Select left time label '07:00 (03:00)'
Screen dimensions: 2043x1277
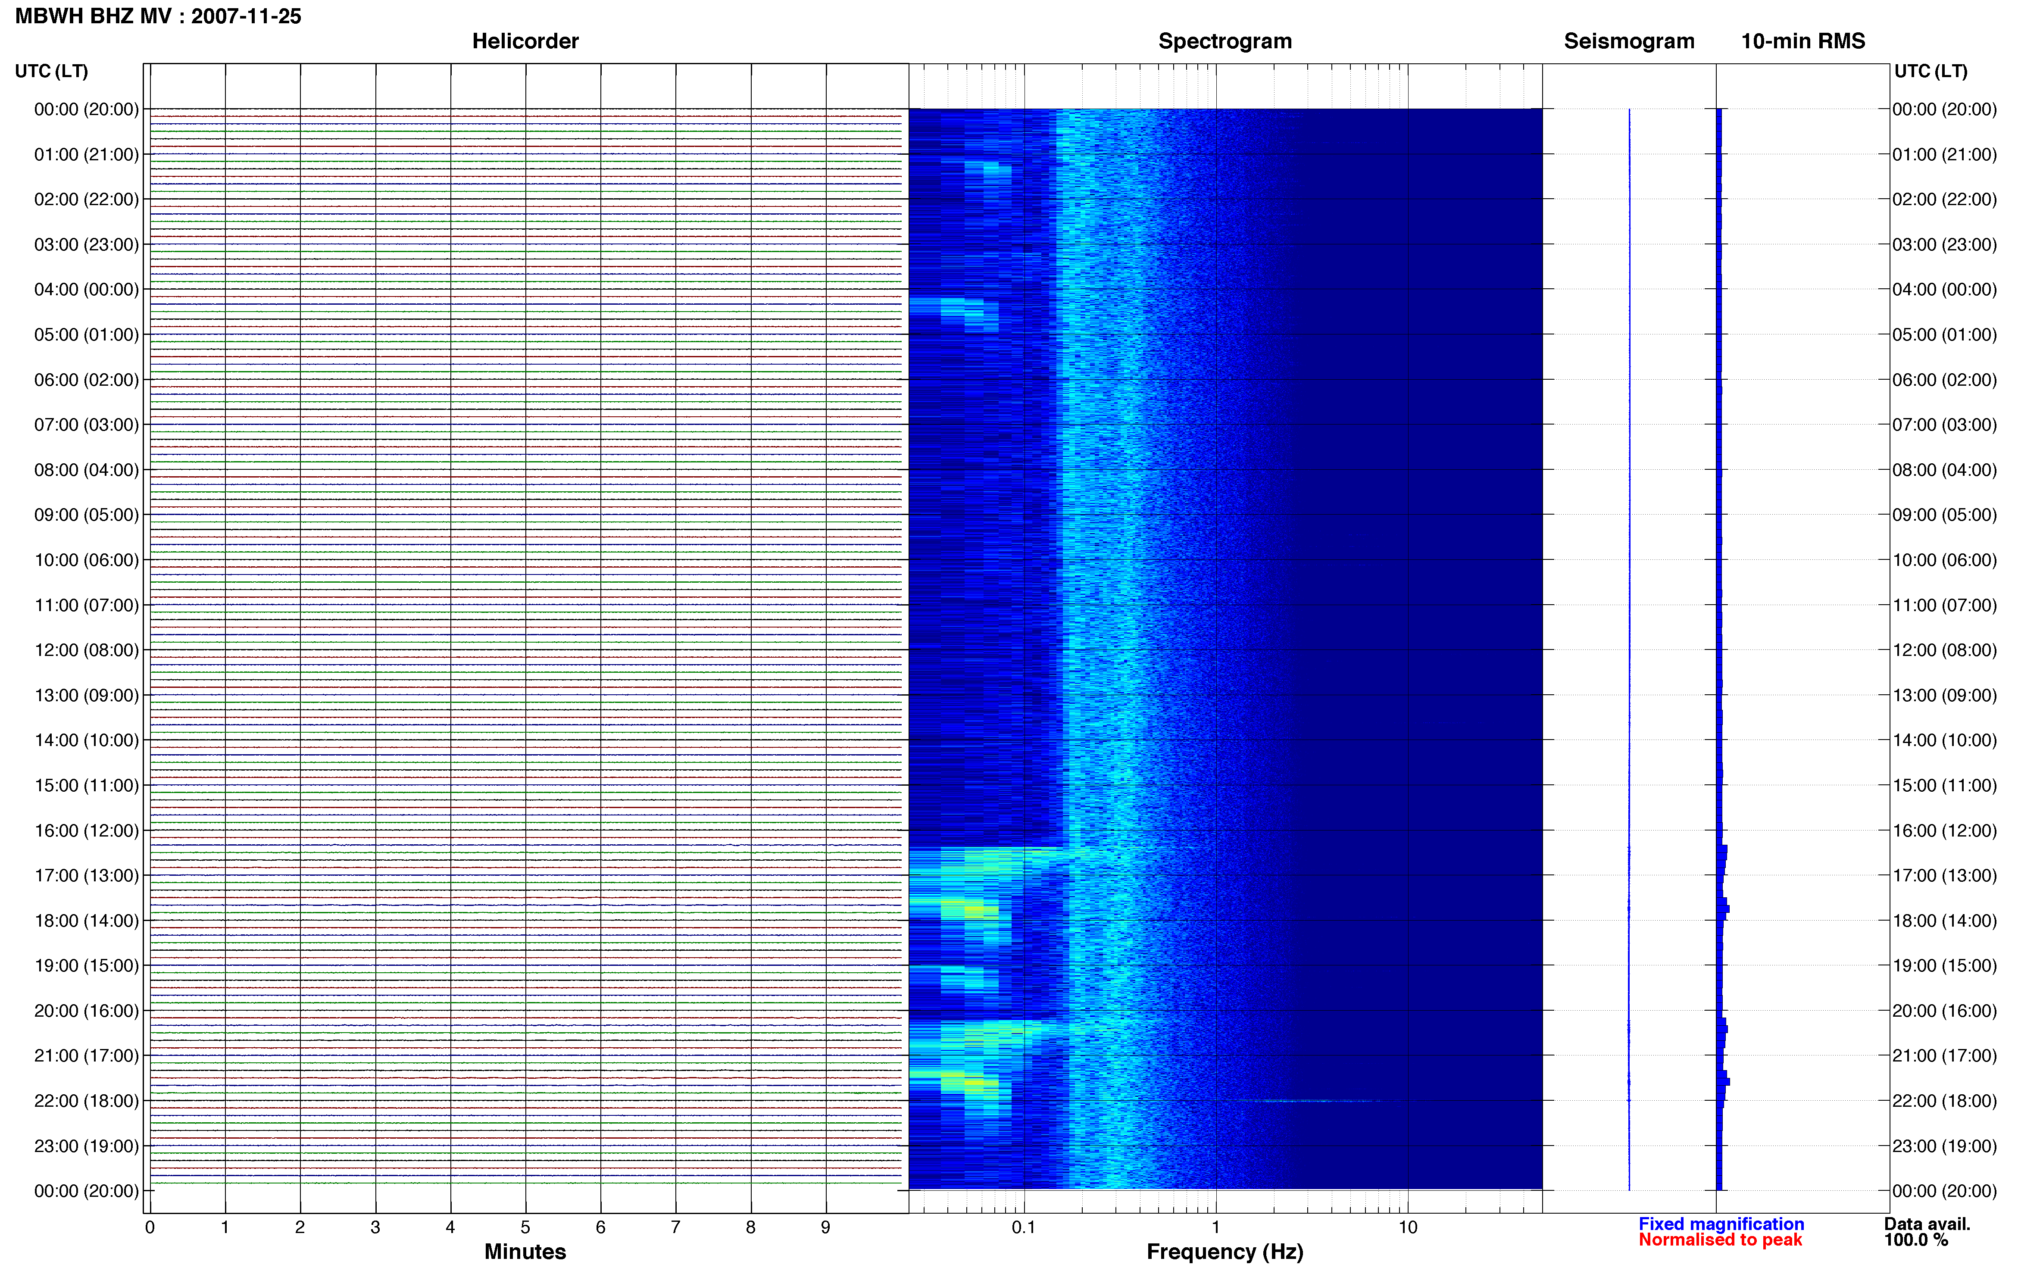coord(86,425)
